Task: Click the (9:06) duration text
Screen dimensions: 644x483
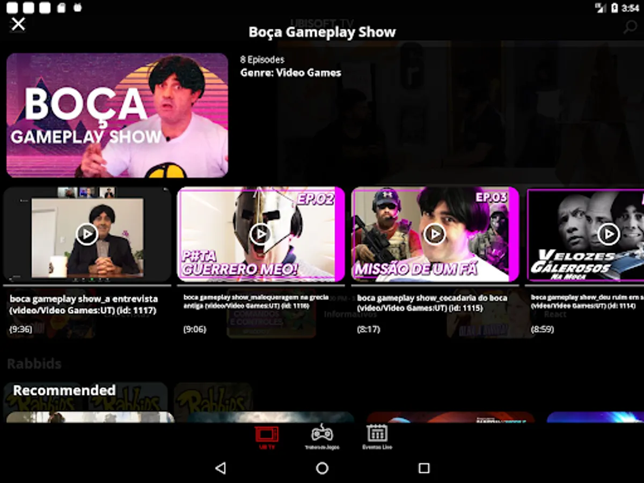Action: point(195,330)
